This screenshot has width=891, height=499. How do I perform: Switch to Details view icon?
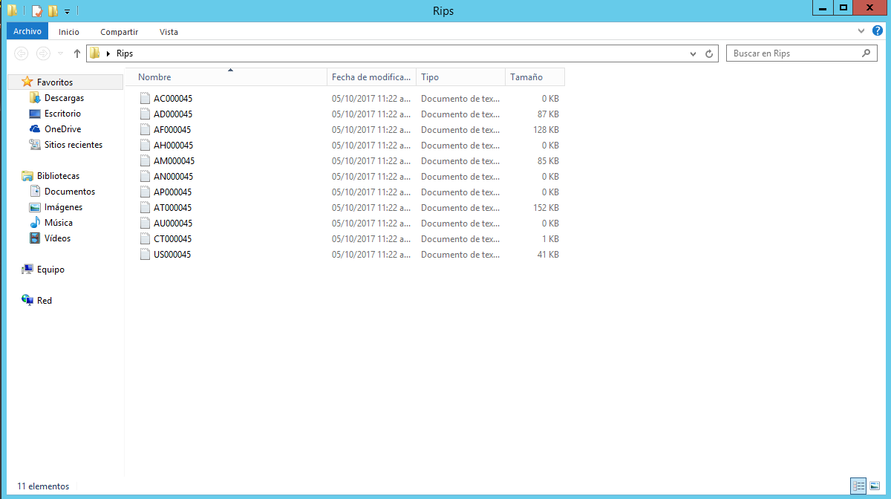(x=858, y=486)
